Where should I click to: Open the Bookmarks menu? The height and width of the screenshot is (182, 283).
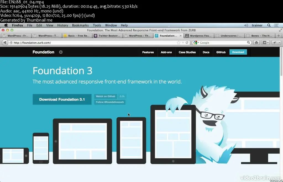[80, 25]
